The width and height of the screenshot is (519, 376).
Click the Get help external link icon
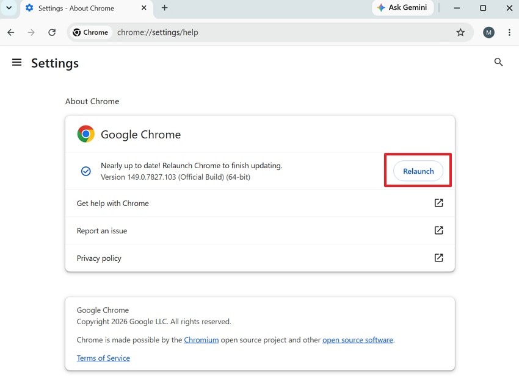438,203
